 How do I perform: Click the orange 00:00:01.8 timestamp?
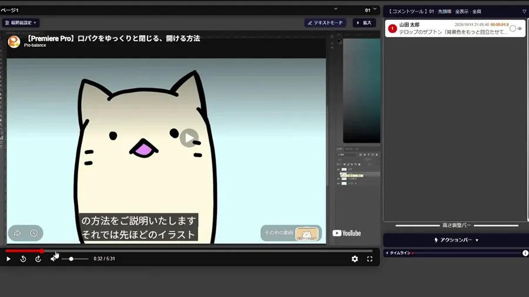click(500, 25)
